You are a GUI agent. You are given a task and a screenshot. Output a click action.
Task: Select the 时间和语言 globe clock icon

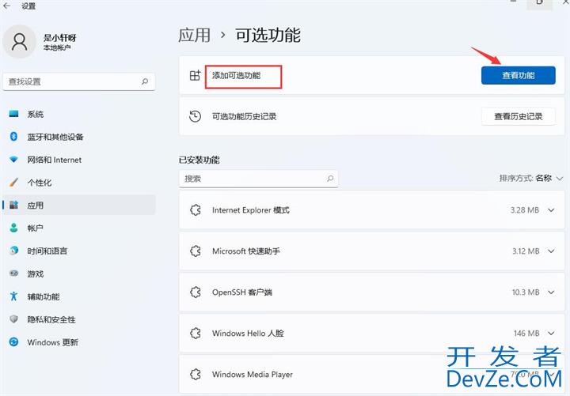[13, 251]
